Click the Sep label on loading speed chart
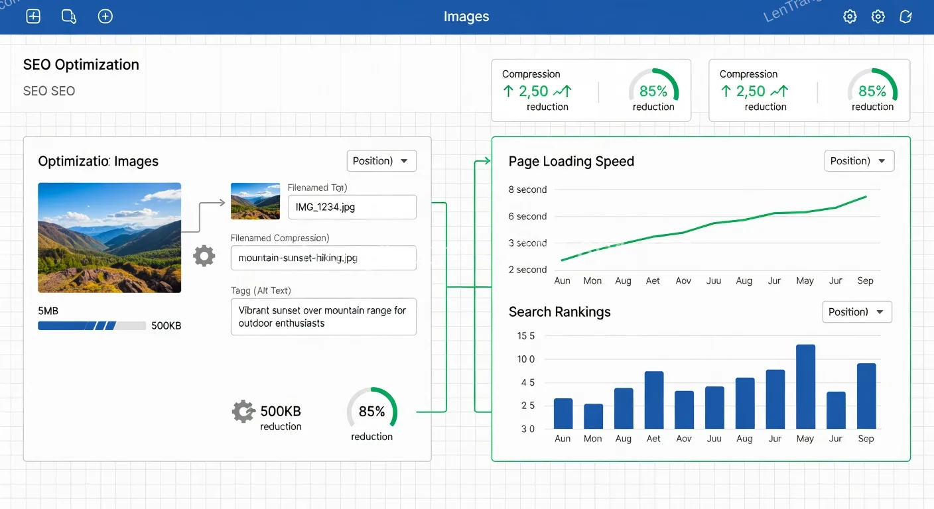 click(865, 280)
